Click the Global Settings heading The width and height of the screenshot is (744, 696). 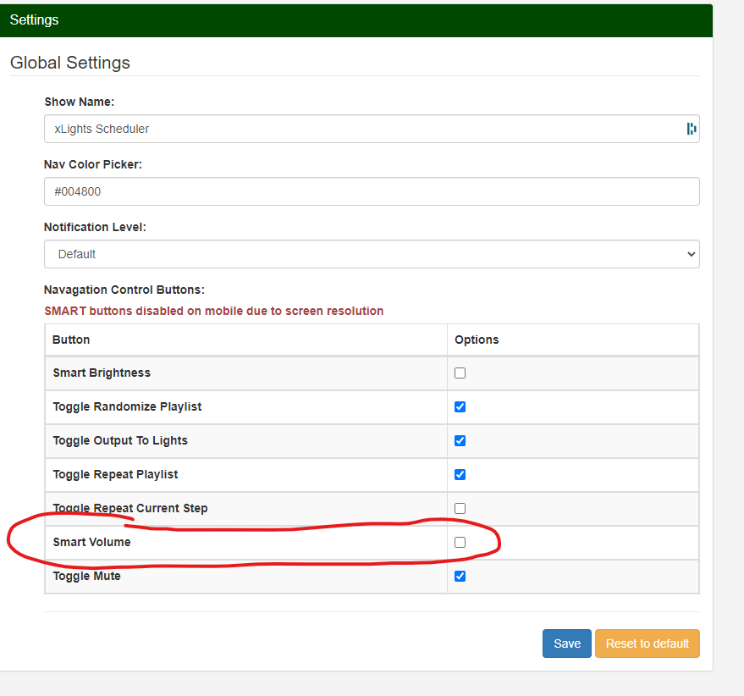click(x=70, y=63)
